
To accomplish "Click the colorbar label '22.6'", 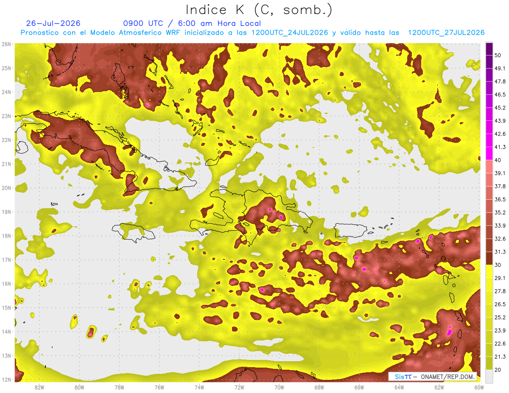I will click(500, 343).
